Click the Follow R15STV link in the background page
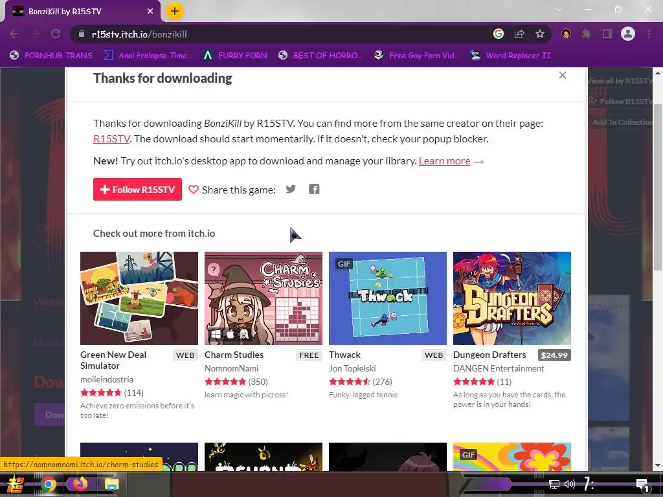Screen dimensions: 663x497 tap(620, 102)
